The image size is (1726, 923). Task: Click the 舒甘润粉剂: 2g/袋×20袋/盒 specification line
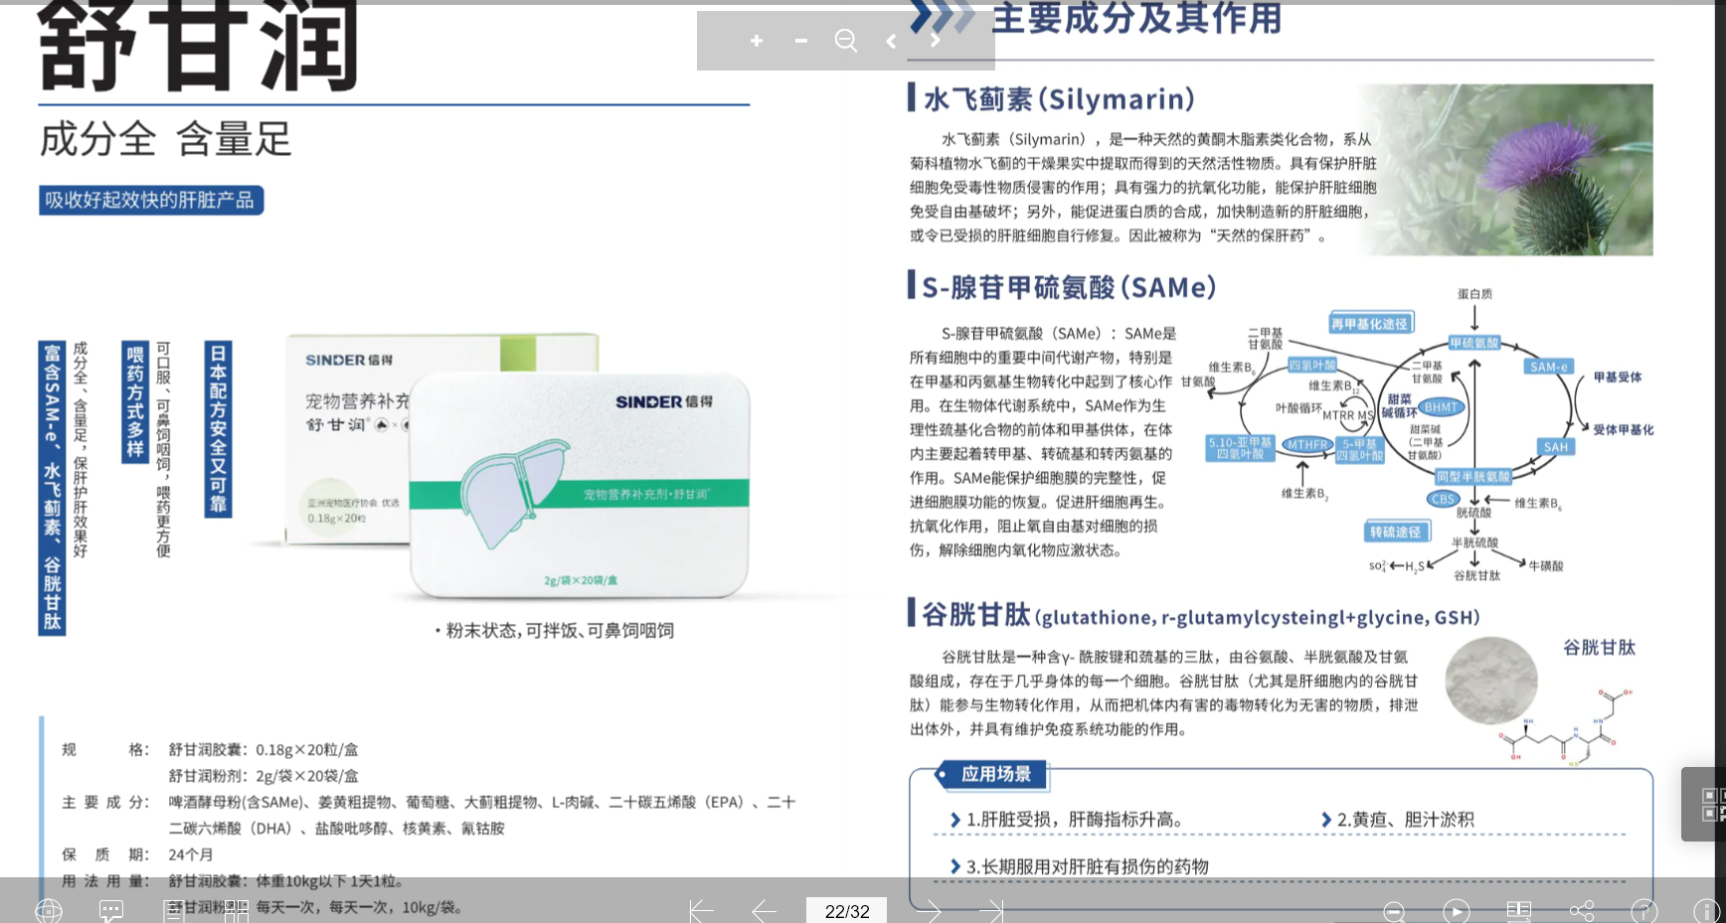pyautogui.click(x=262, y=776)
